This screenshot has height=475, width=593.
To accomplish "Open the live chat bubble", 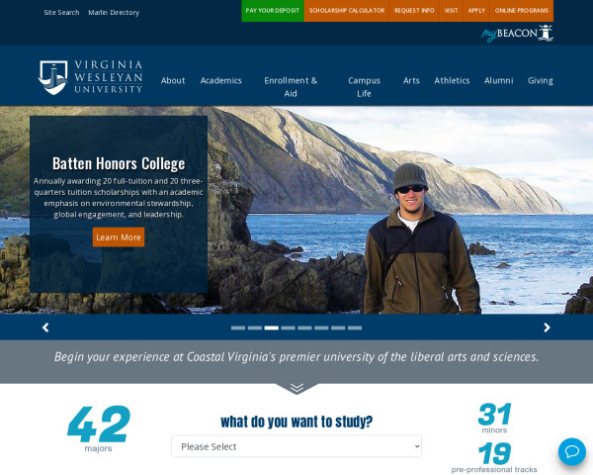I will (572, 451).
